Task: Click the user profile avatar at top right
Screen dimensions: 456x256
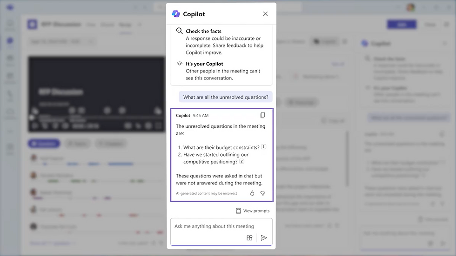Action: click(410, 7)
